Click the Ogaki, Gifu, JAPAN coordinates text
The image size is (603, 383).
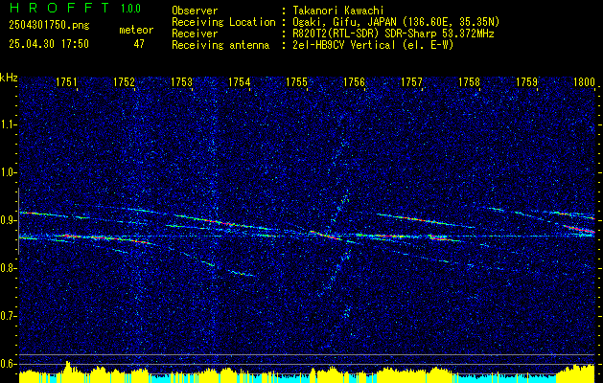pyautogui.click(x=396, y=22)
